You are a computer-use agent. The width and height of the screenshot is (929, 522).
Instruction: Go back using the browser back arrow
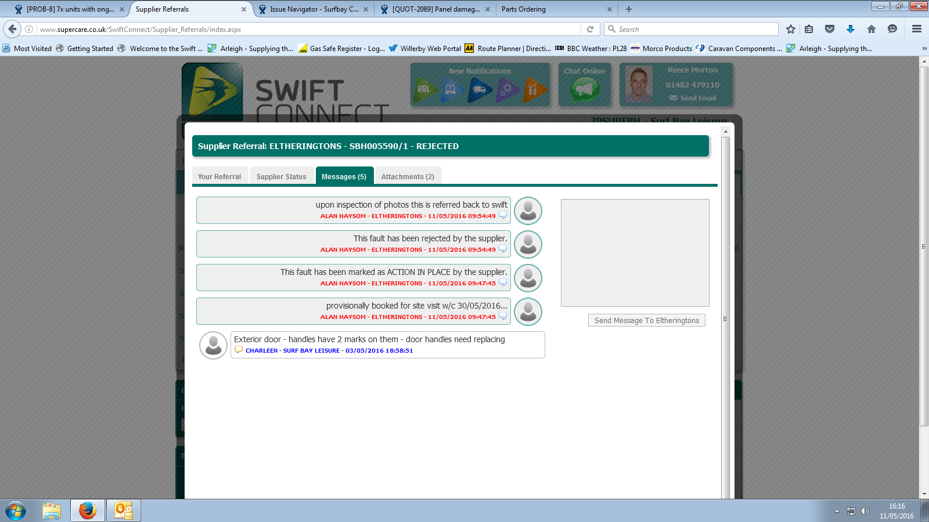point(12,29)
